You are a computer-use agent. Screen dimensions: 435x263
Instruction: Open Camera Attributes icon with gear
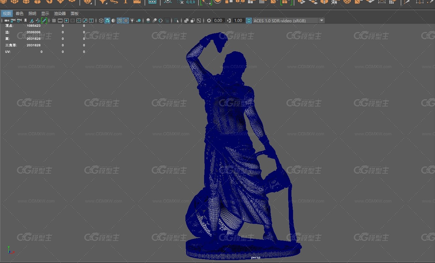[19, 21]
